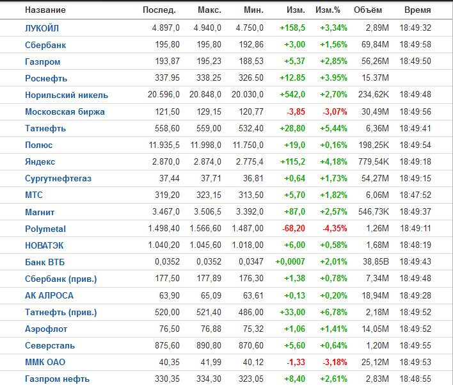
Task: Select Банк ВТБ volume 38,85B
Action: (x=376, y=261)
